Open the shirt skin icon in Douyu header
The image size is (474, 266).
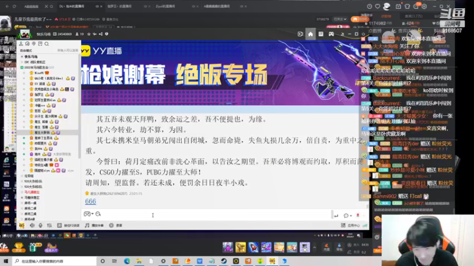pos(407,7)
